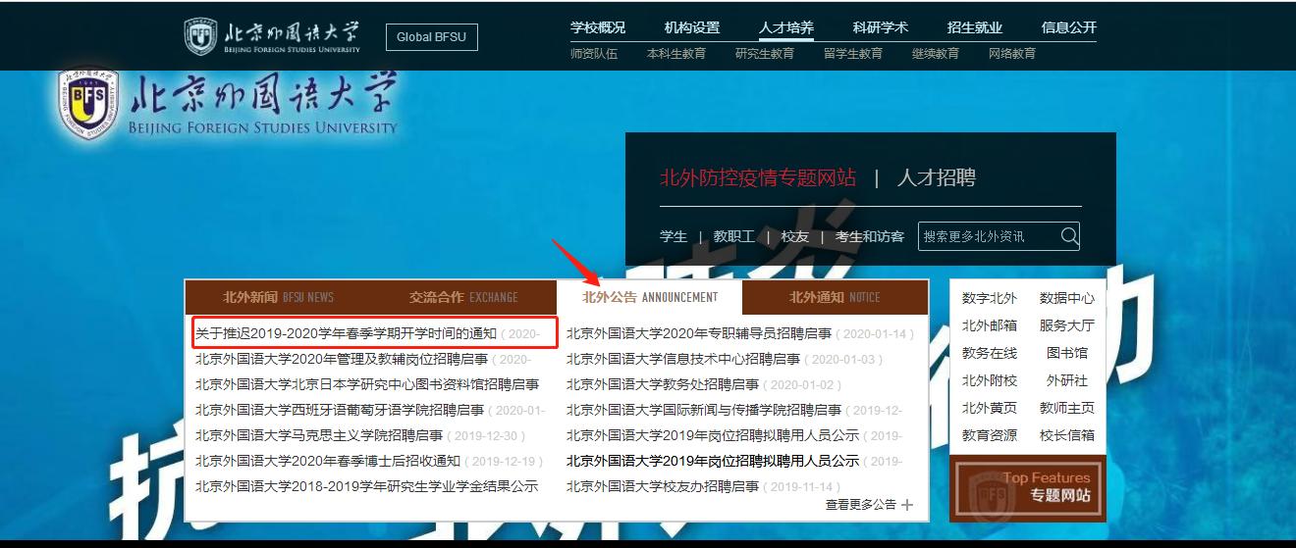
Task: Open 2018-2019学年研究生学业奖学金结果公示
Action: (x=367, y=486)
